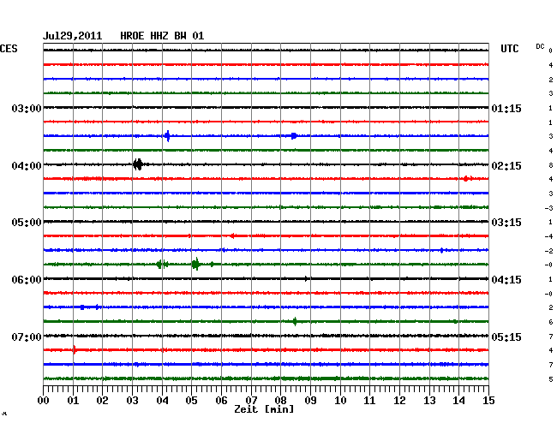This screenshot has height=423, width=557.
Task: Select the 07:00 local time label
Action: point(27,337)
